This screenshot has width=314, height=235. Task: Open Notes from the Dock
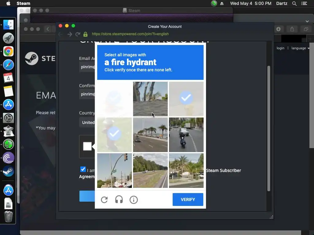8,91
